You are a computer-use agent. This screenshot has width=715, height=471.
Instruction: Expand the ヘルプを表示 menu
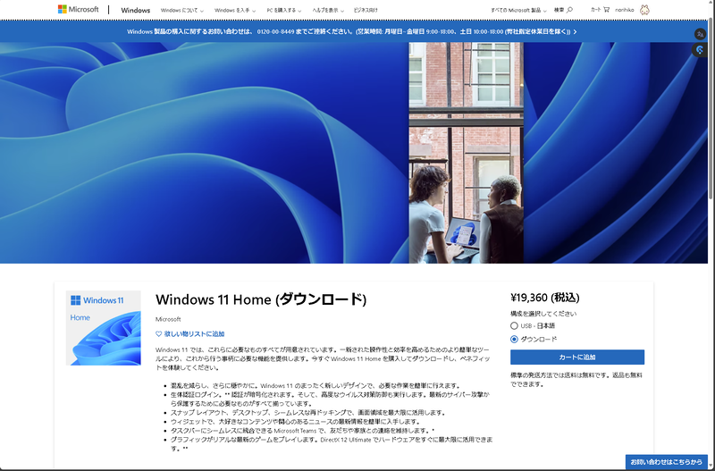point(328,10)
